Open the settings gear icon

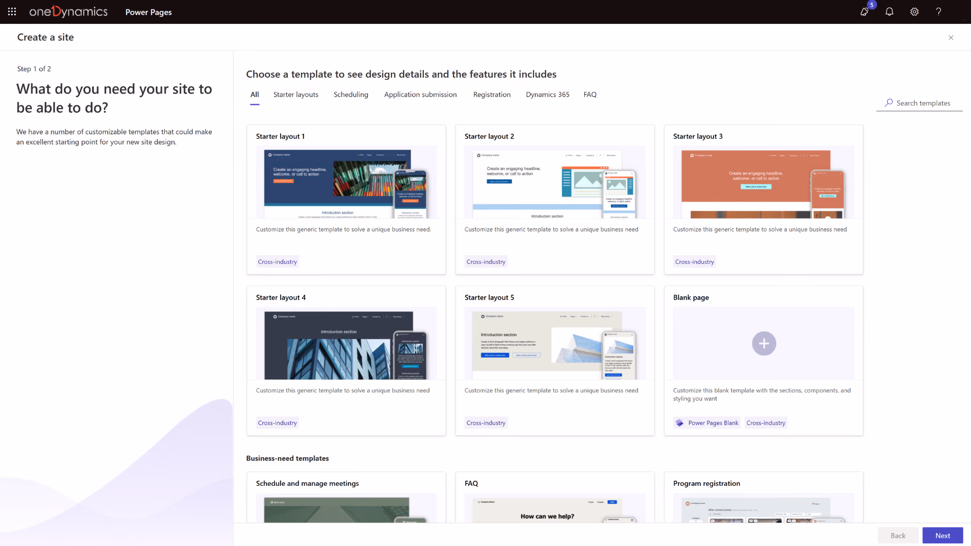pos(914,12)
